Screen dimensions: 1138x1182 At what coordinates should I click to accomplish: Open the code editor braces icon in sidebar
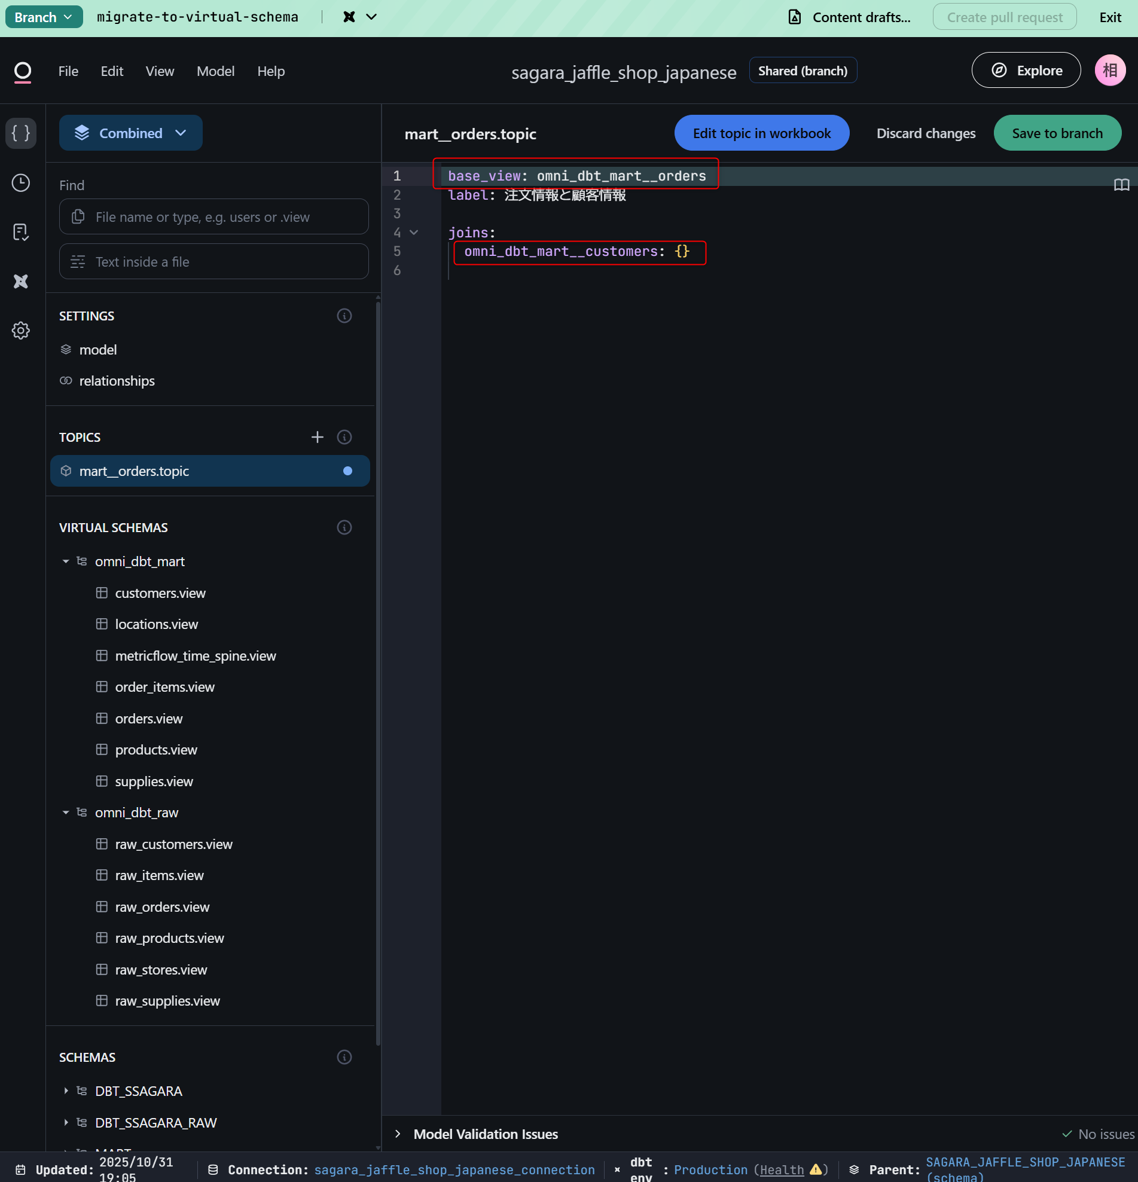(21, 133)
